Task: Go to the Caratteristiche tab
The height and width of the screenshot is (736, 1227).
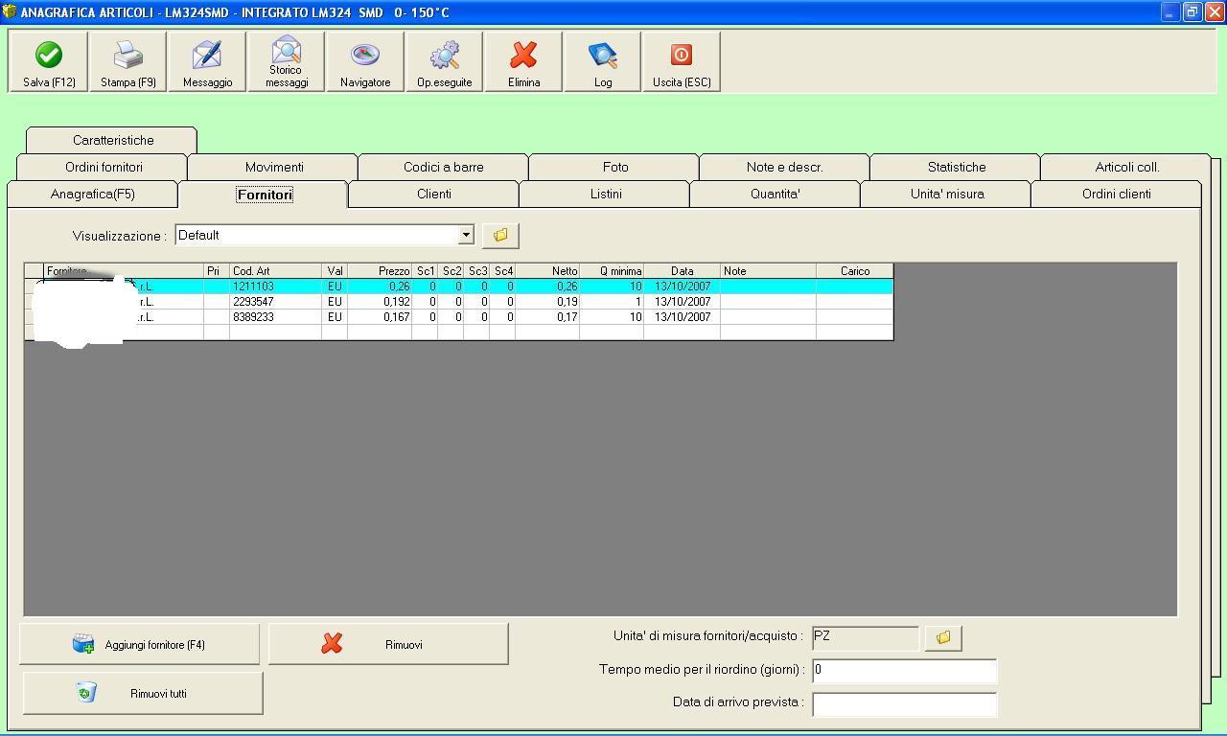Action: coord(112,140)
